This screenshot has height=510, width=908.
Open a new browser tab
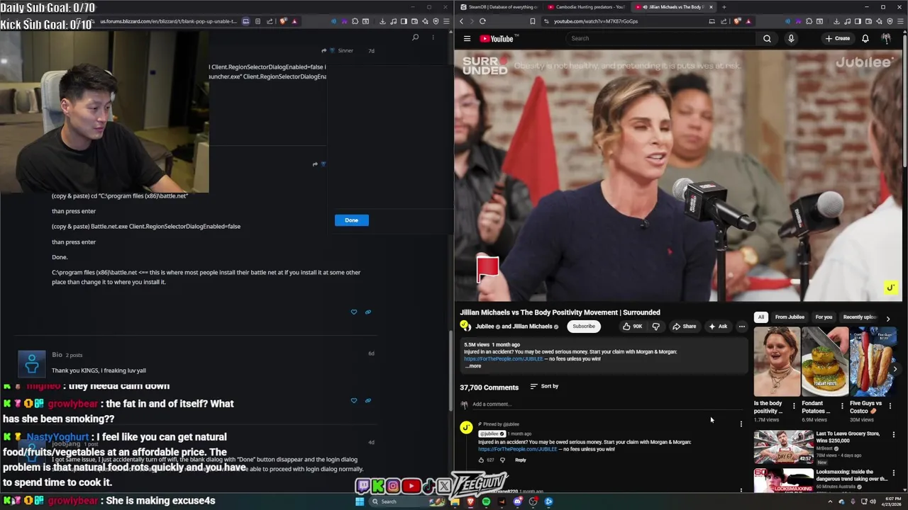click(724, 7)
